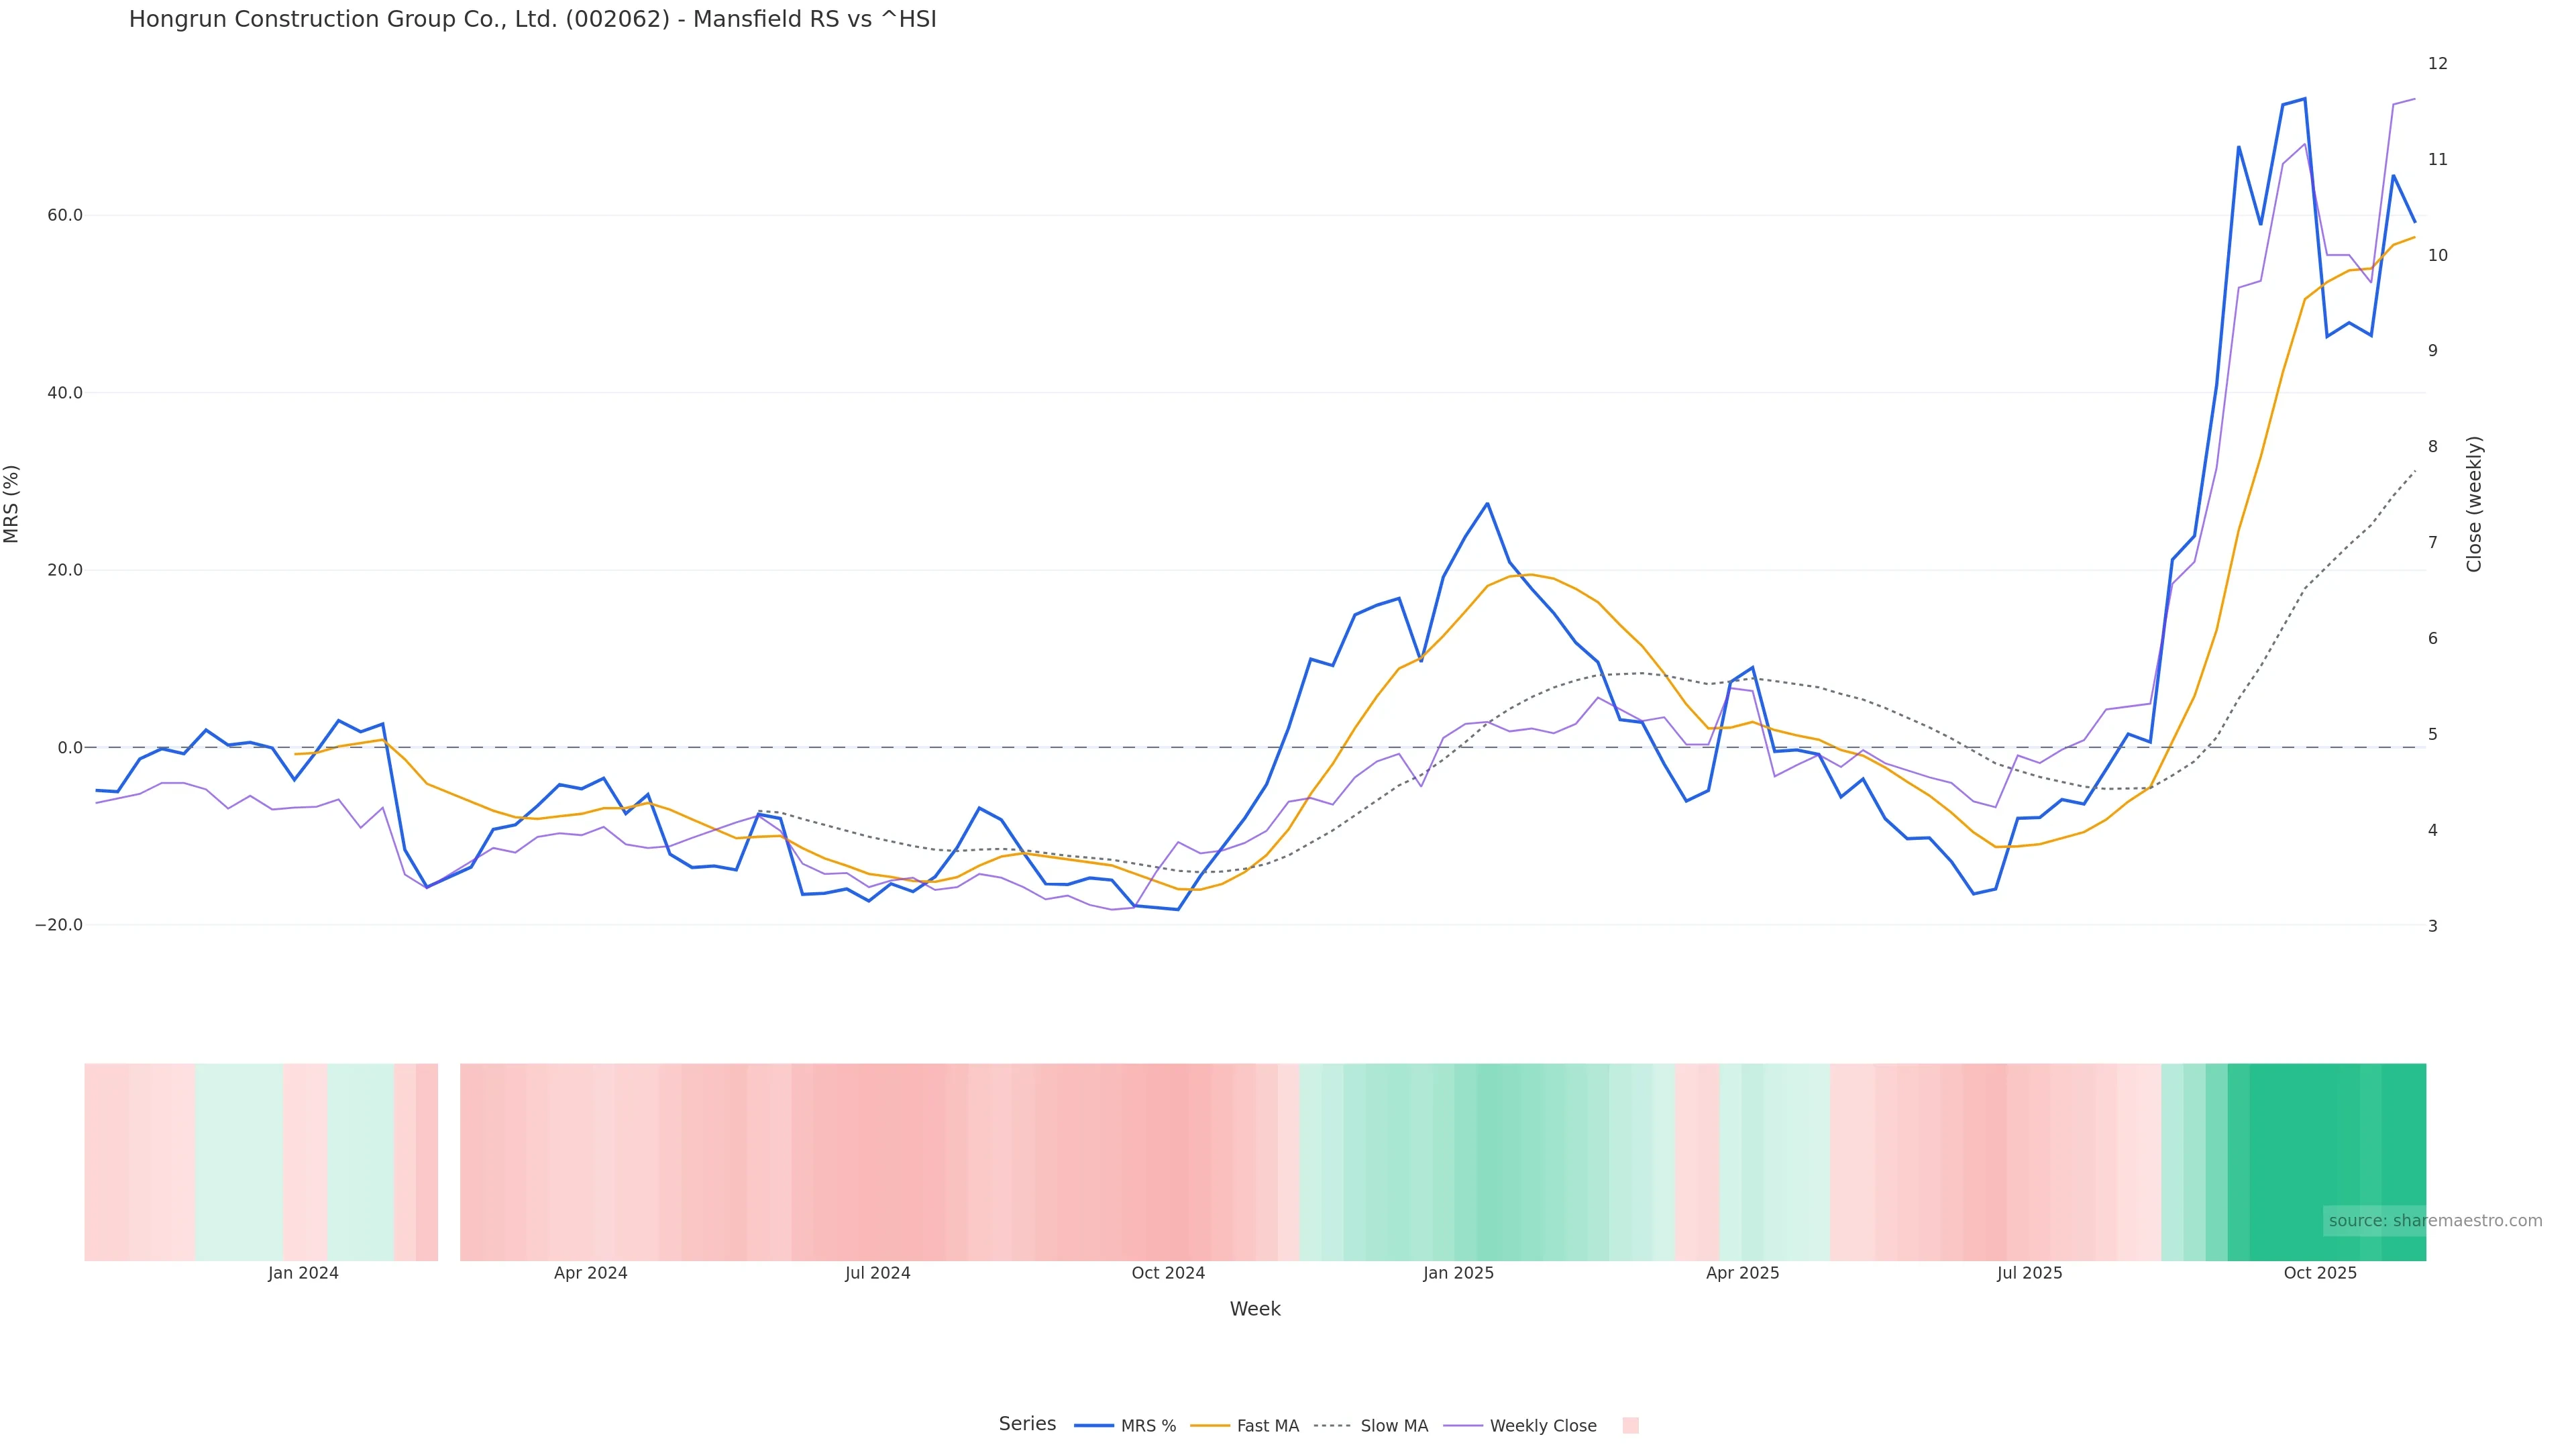This screenshot has height=1449, width=2576.
Task: Click the dashed Slow MA legend icon
Action: (x=1333, y=1426)
